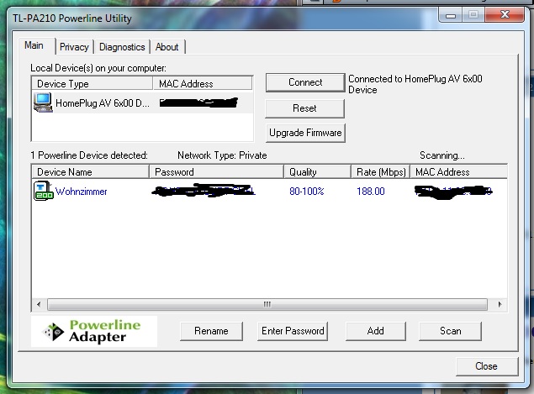Click the Wohnzimmer powerline adapter icon
This screenshot has height=394, width=534.
[44, 191]
